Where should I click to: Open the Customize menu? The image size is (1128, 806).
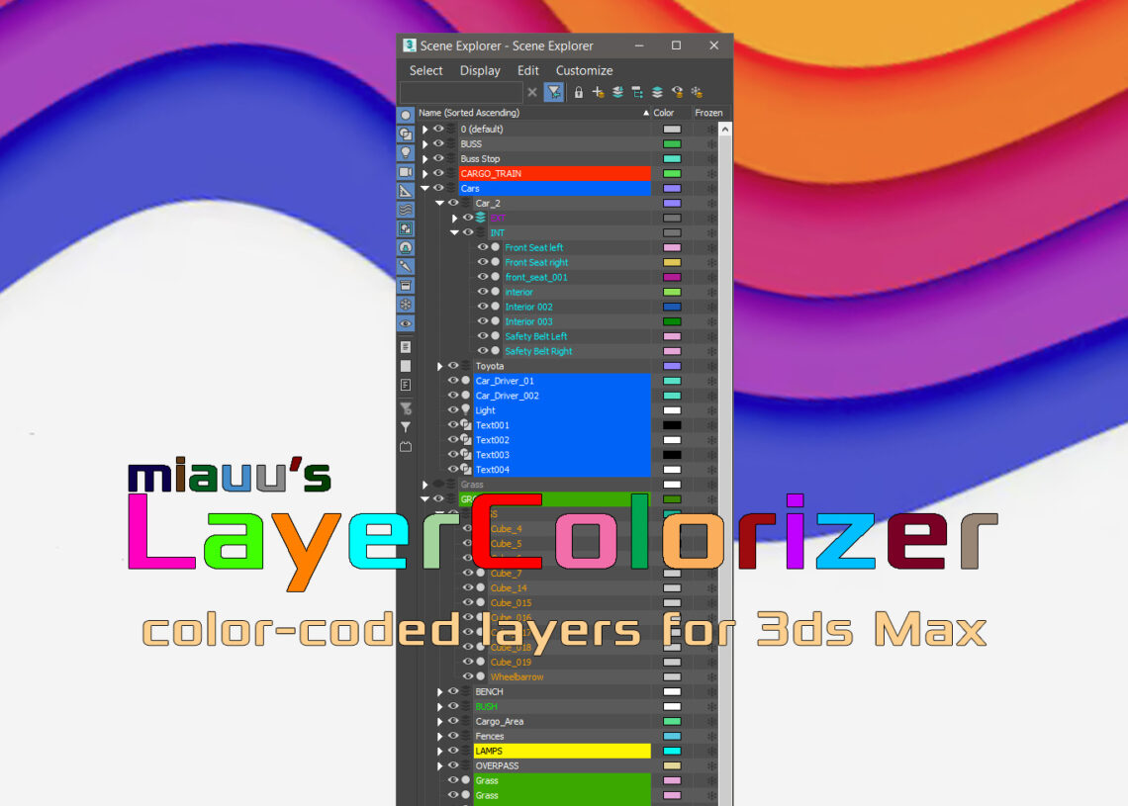(x=584, y=70)
